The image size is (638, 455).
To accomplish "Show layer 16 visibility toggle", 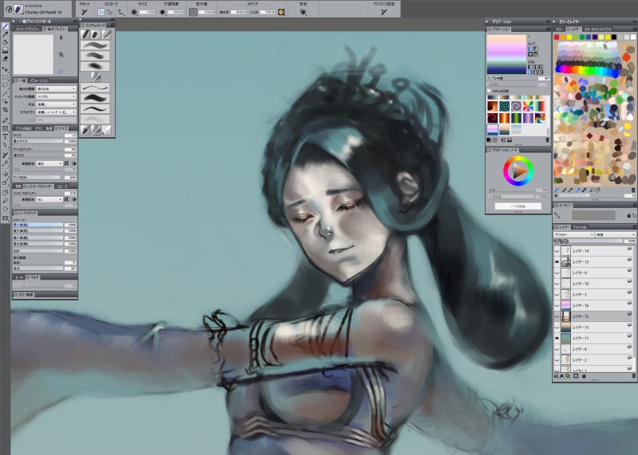I will point(557,305).
